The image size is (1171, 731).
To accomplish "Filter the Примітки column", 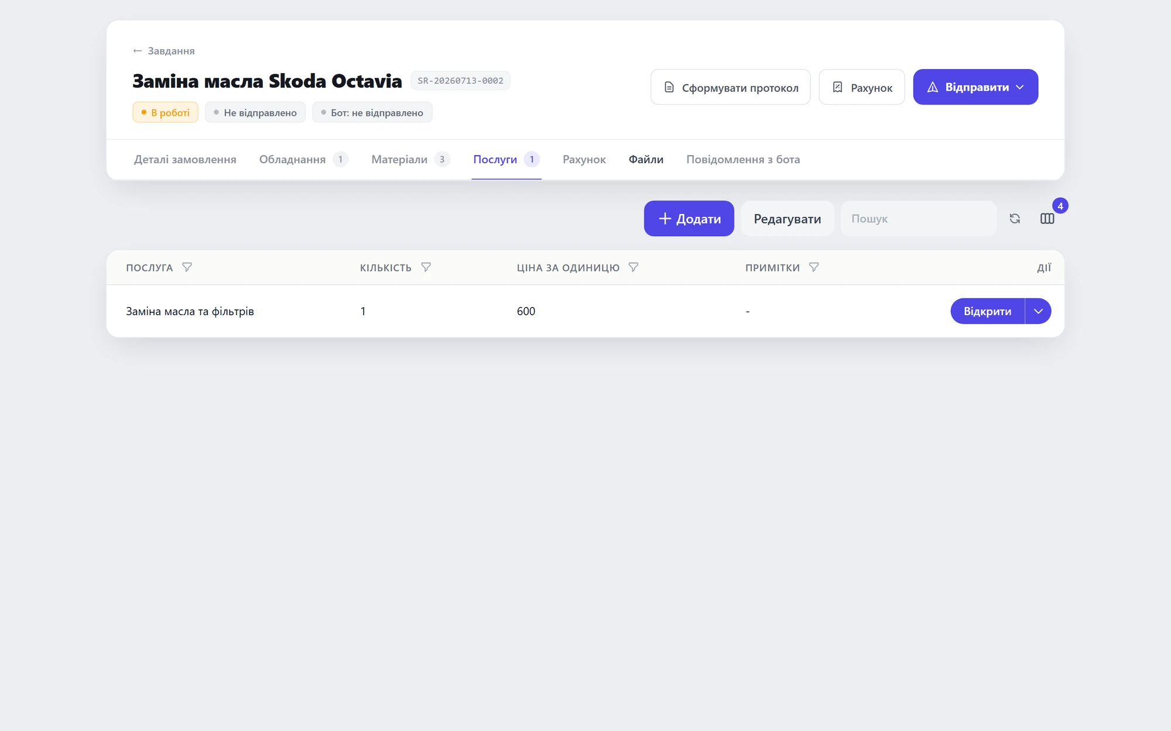I will [x=813, y=267].
